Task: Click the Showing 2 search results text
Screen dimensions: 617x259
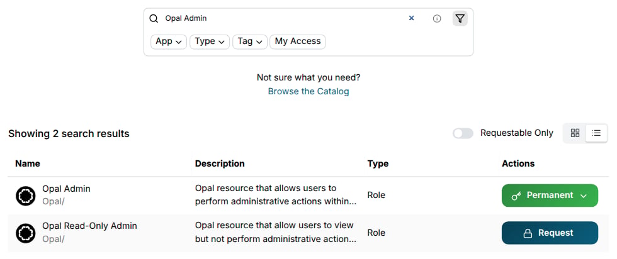Action: [x=69, y=134]
